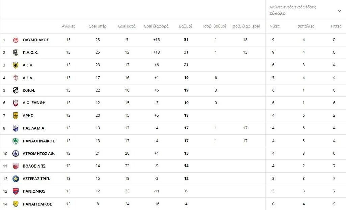Viewport: 346px width, 210px height.
Task: Select the ΒΟΛΟΣ ΝΠΣ team name
Action: (34, 166)
